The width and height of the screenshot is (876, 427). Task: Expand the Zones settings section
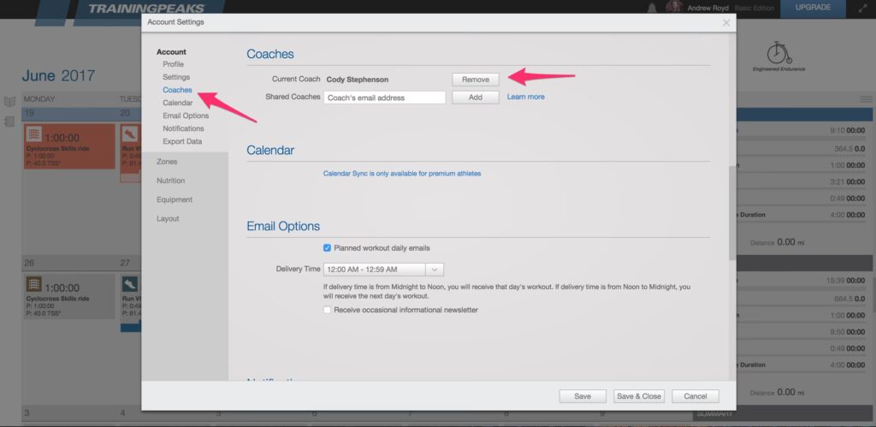tap(167, 162)
